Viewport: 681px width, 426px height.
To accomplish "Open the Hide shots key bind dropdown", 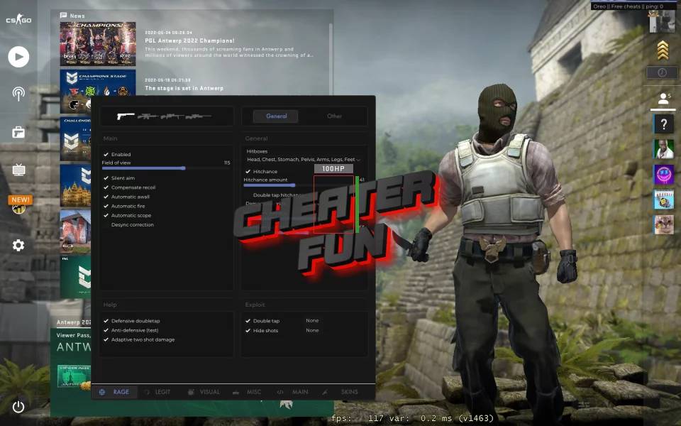I will pyautogui.click(x=312, y=330).
